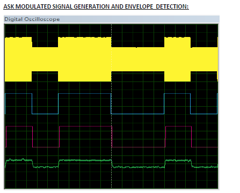The height and width of the screenshot is (193, 240).
Task: Click the yellow ASK modulated waveform trace
Action: [x=111, y=59]
